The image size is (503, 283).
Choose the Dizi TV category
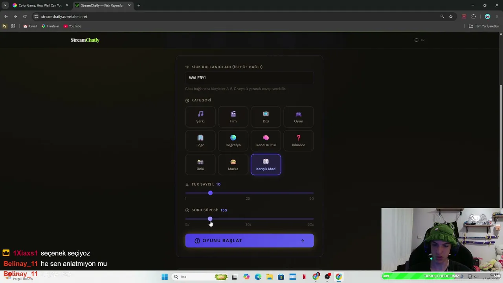266,117
